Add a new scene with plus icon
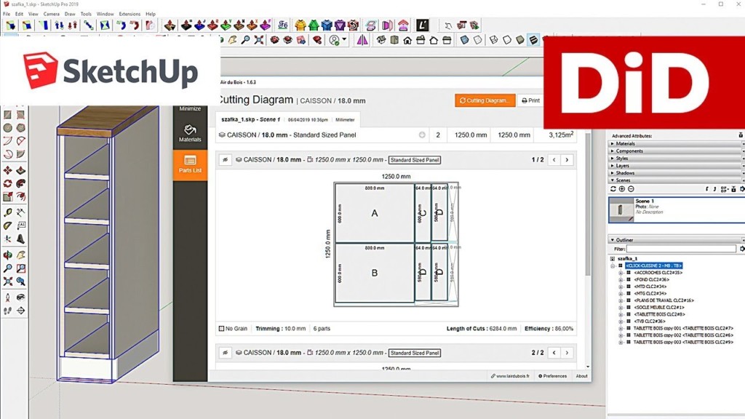Viewport: 745px width, 419px height. tap(622, 189)
